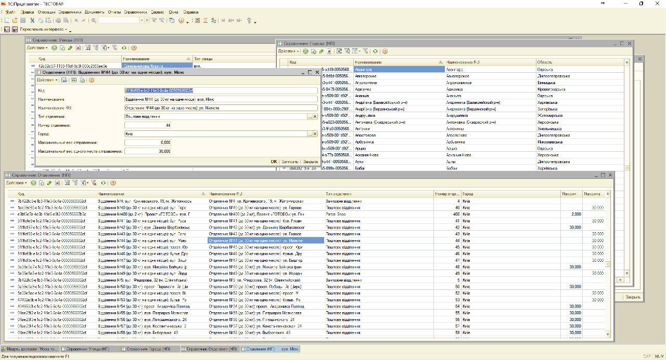Open Действия dropdown in Справочник Отделения window

[17, 183]
